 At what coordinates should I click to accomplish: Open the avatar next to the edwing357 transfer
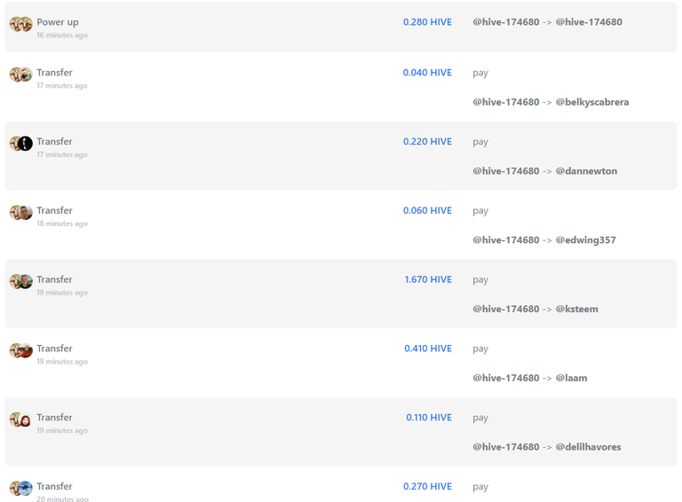click(x=26, y=212)
